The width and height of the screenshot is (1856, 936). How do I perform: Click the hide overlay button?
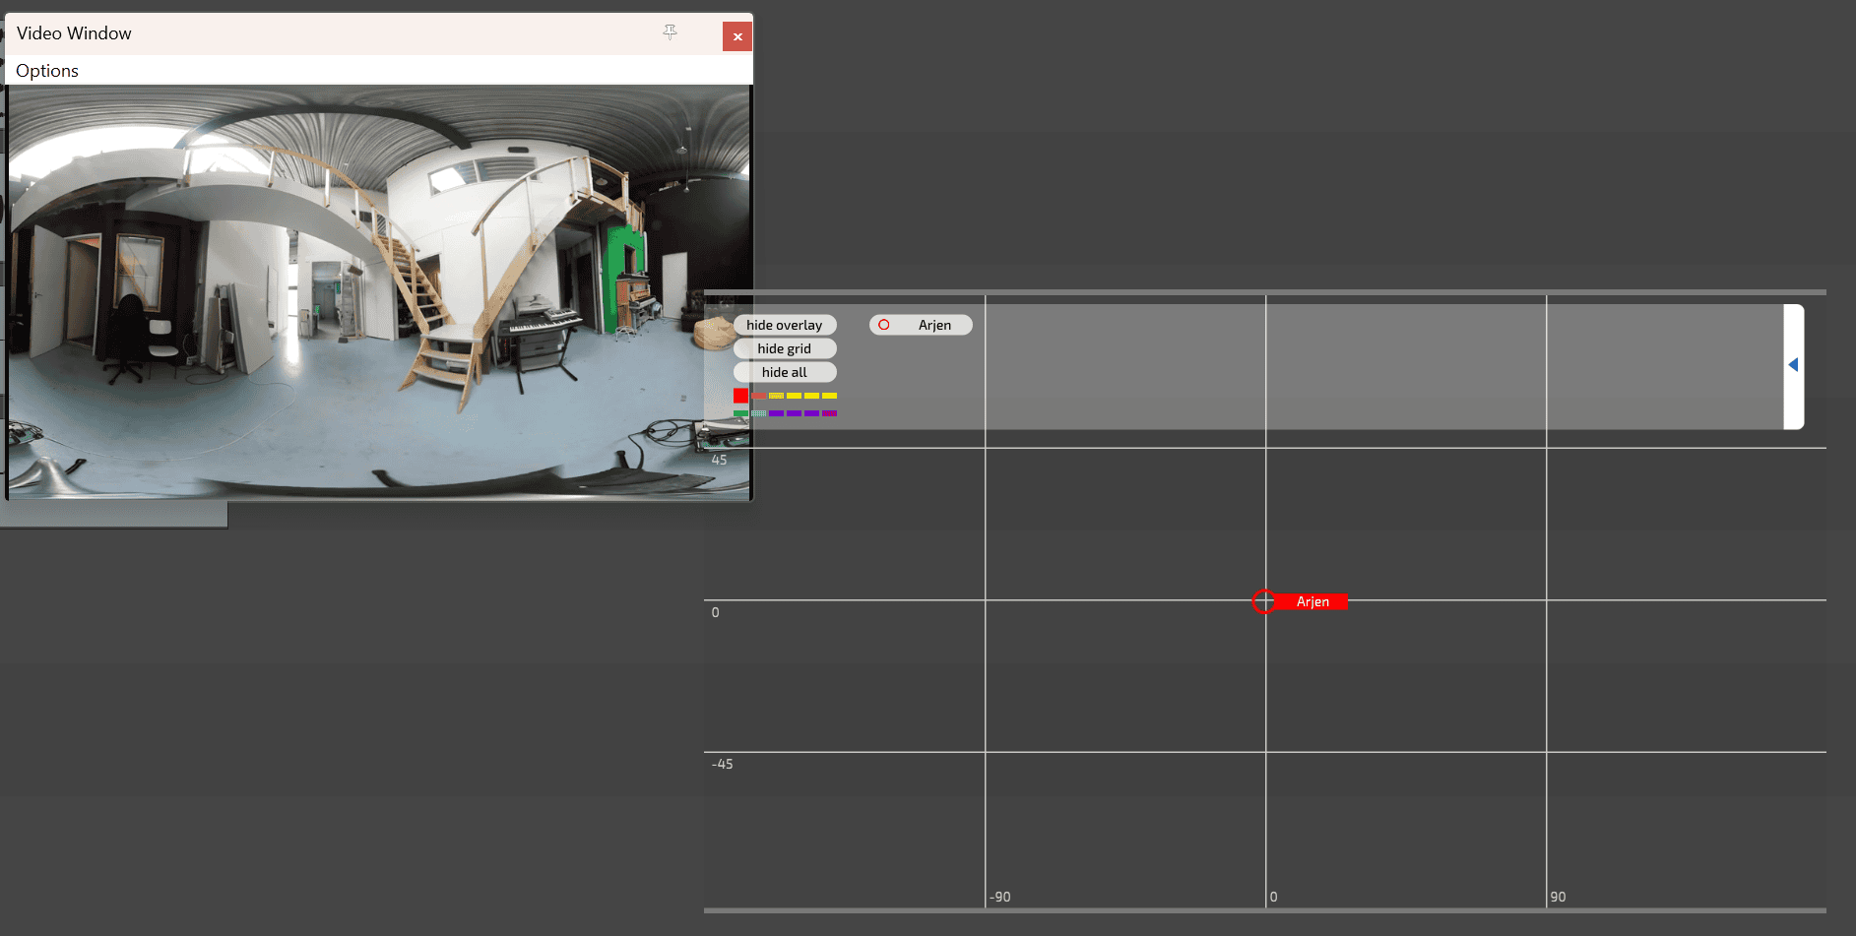[x=785, y=325]
